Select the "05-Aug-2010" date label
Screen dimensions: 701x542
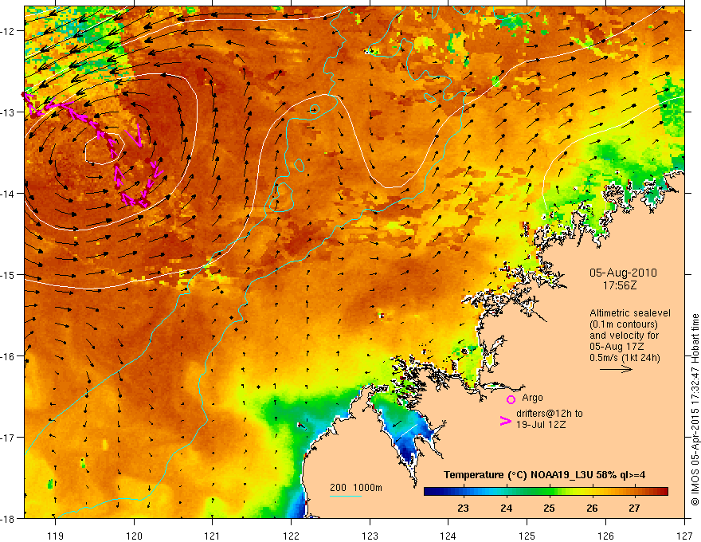click(x=623, y=273)
